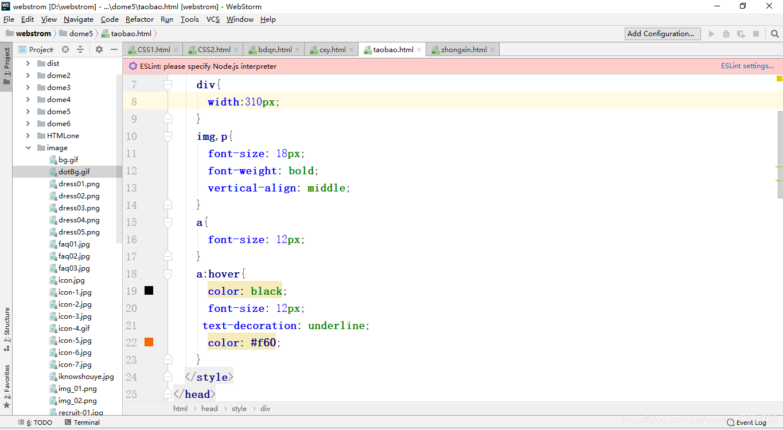Select faq02.jpg in the project tree
The image size is (783, 430).
click(74, 256)
